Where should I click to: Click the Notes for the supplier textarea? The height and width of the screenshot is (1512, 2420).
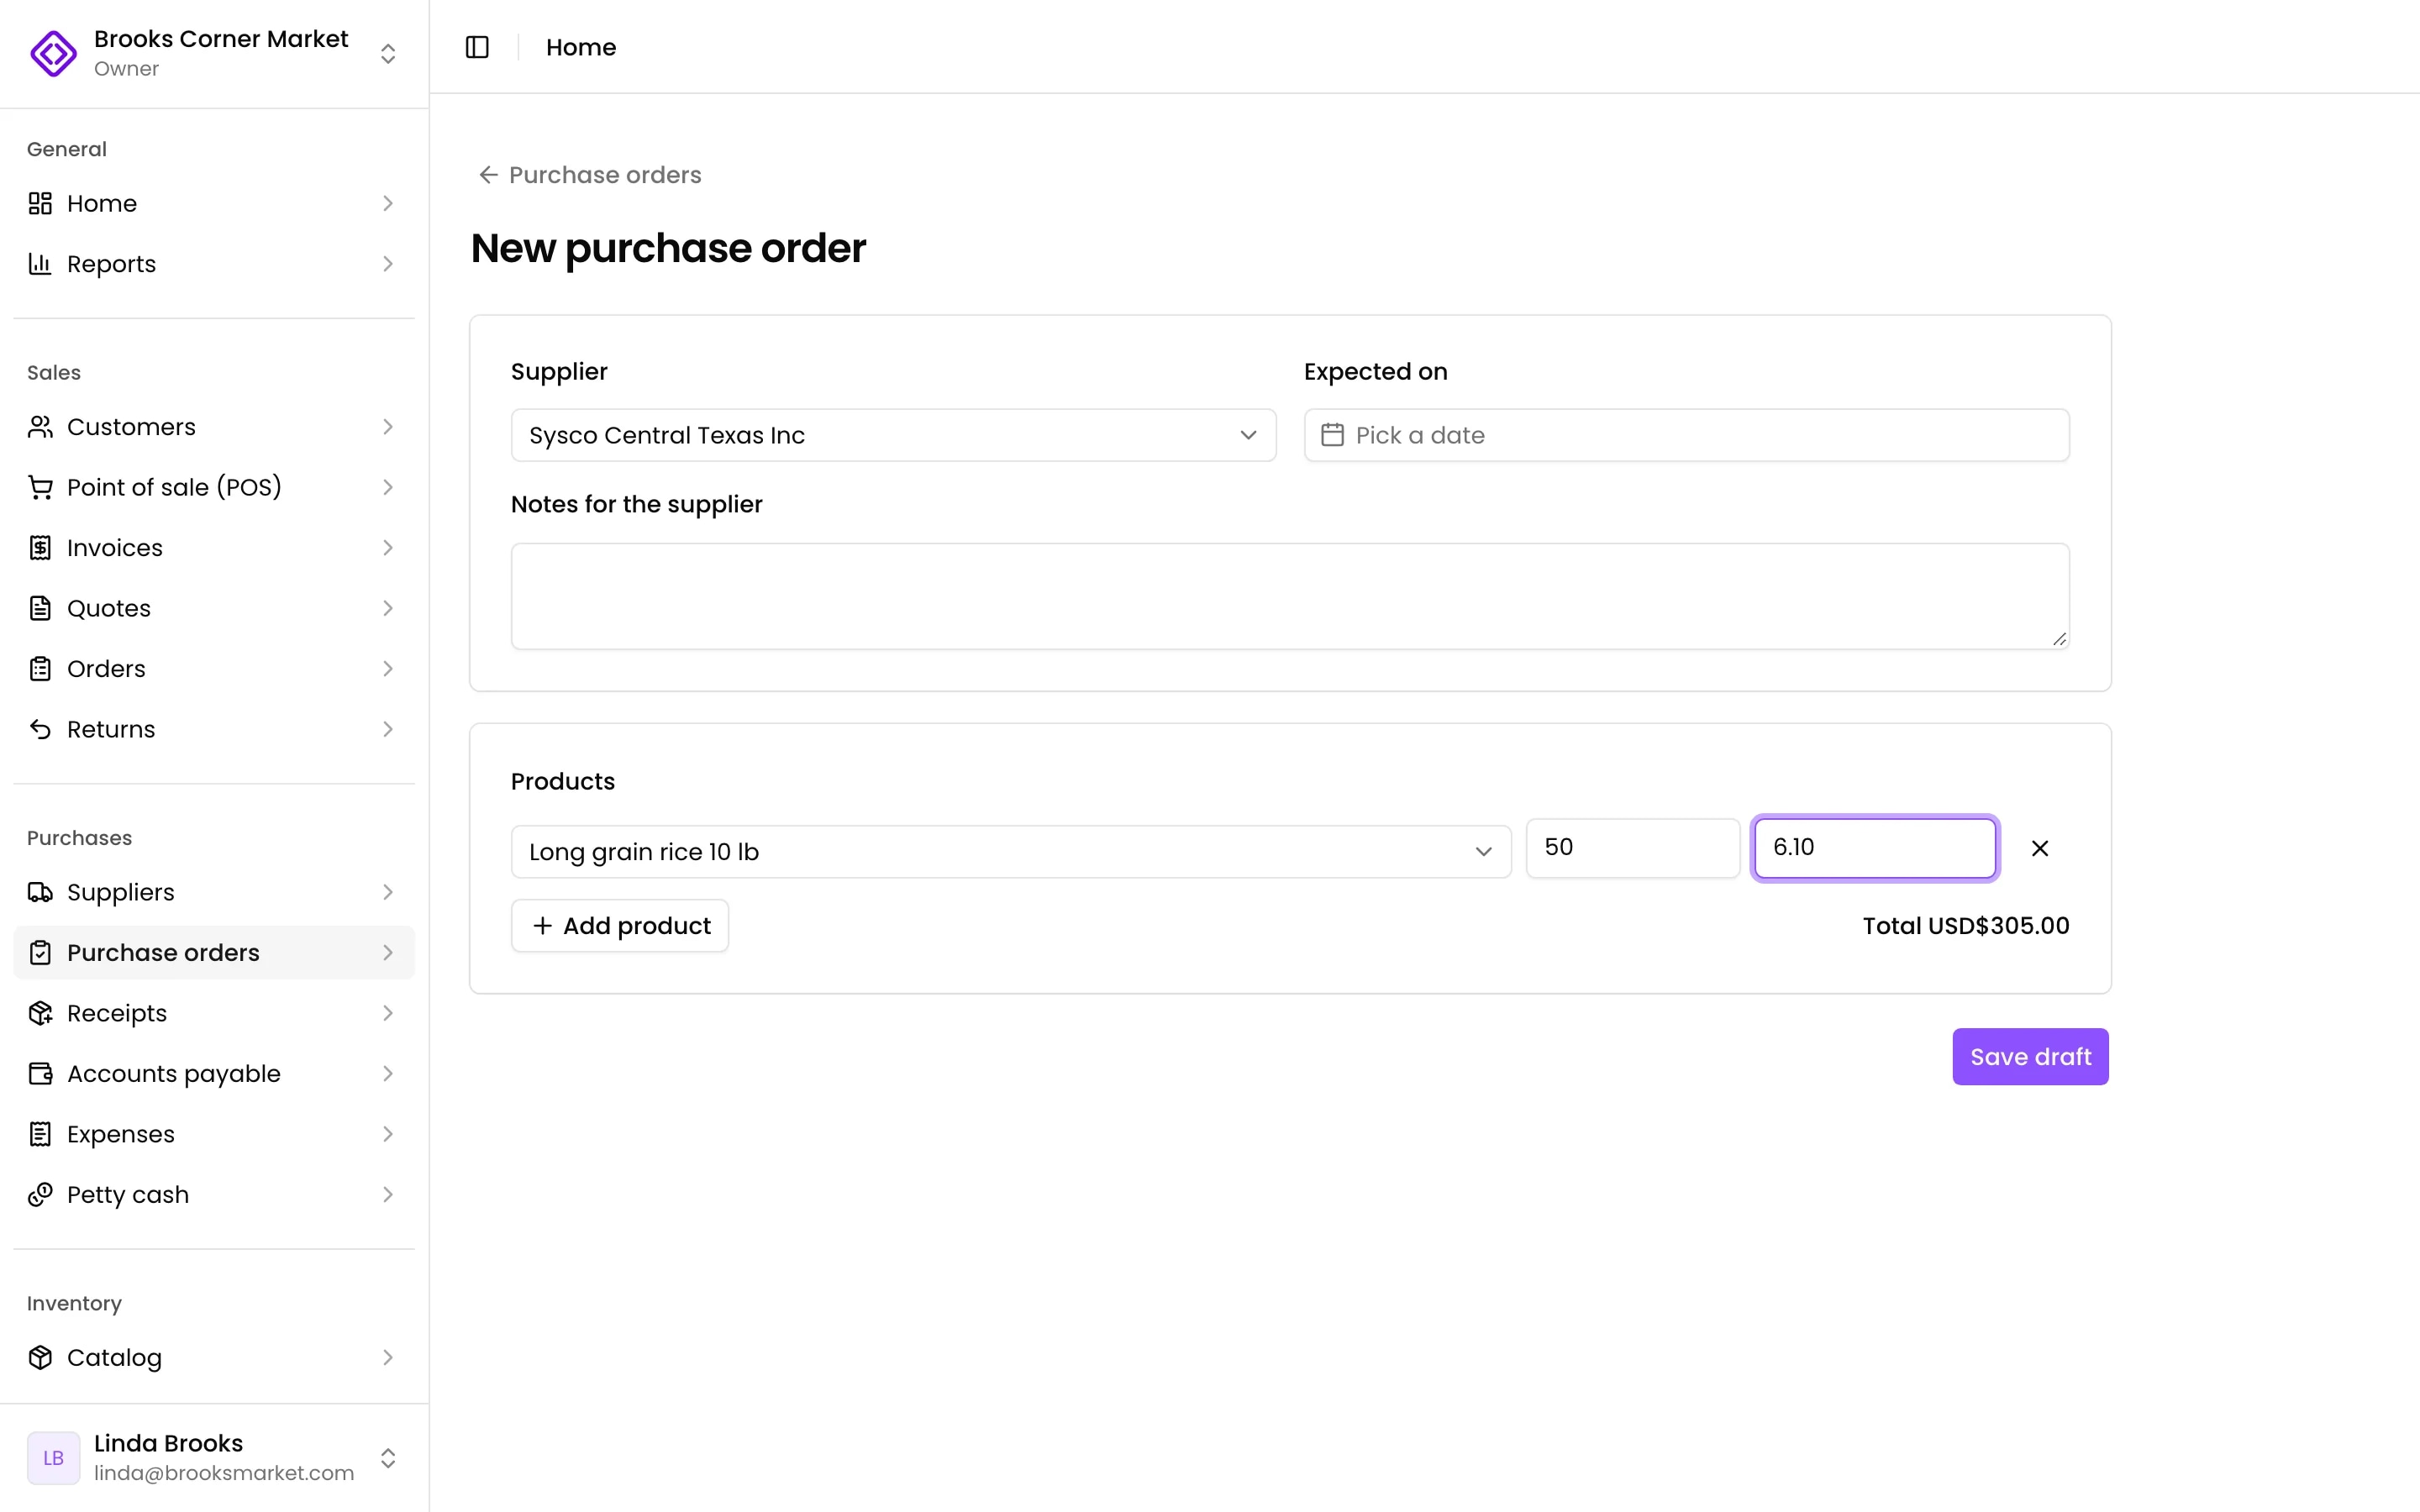click(x=1290, y=596)
